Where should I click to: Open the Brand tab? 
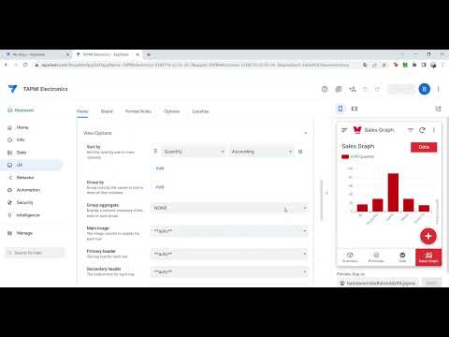tap(107, 111)
